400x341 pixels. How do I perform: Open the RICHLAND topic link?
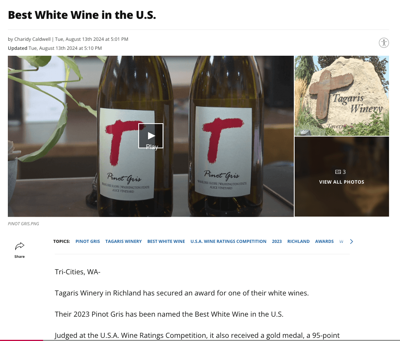coord(299,241)
